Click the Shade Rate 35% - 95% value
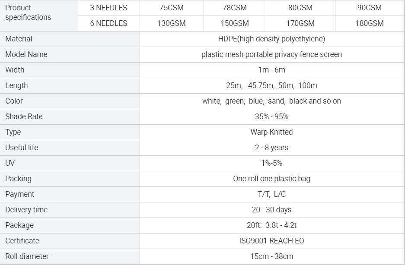The width and height of the screenshot is (405, 265). pyautogui.click(x=271, y=117)
